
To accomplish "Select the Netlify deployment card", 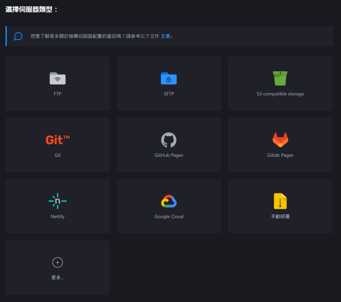I will (x=57, y=206).
